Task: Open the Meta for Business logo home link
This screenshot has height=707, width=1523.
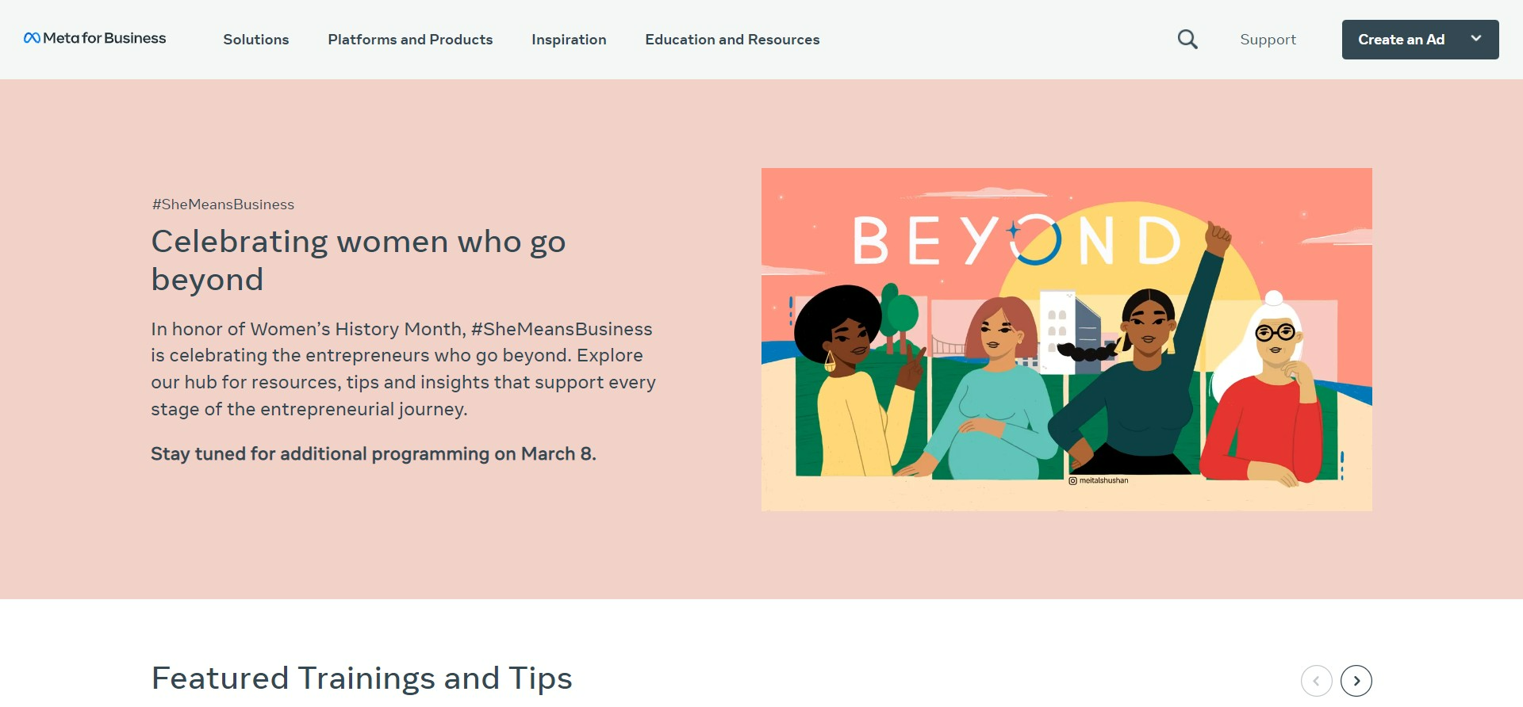Action: pyautogui.click(x=95, y=38)
